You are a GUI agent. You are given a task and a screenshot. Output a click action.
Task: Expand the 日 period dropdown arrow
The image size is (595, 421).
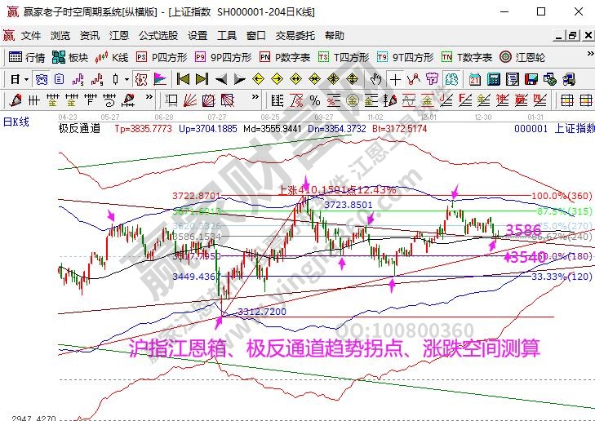click(x=26, y=80)
